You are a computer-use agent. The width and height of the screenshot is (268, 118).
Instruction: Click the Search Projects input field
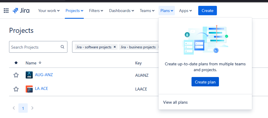pyautogui.click(x=38, y=47)
